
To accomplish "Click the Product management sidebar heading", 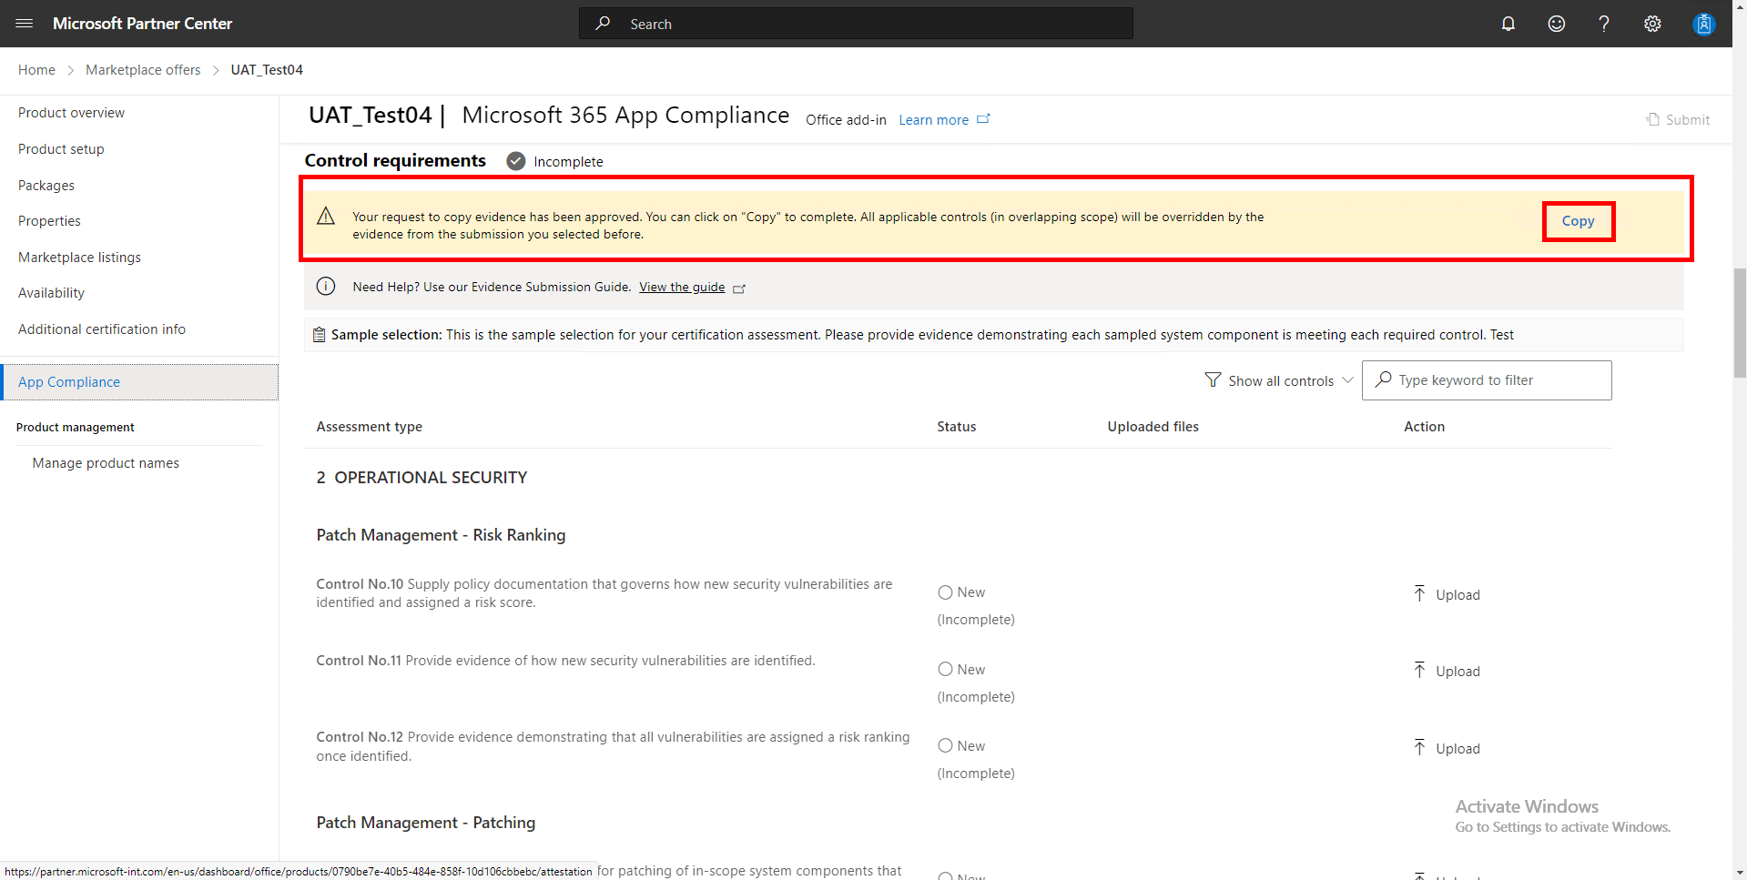I will (76, 428).
